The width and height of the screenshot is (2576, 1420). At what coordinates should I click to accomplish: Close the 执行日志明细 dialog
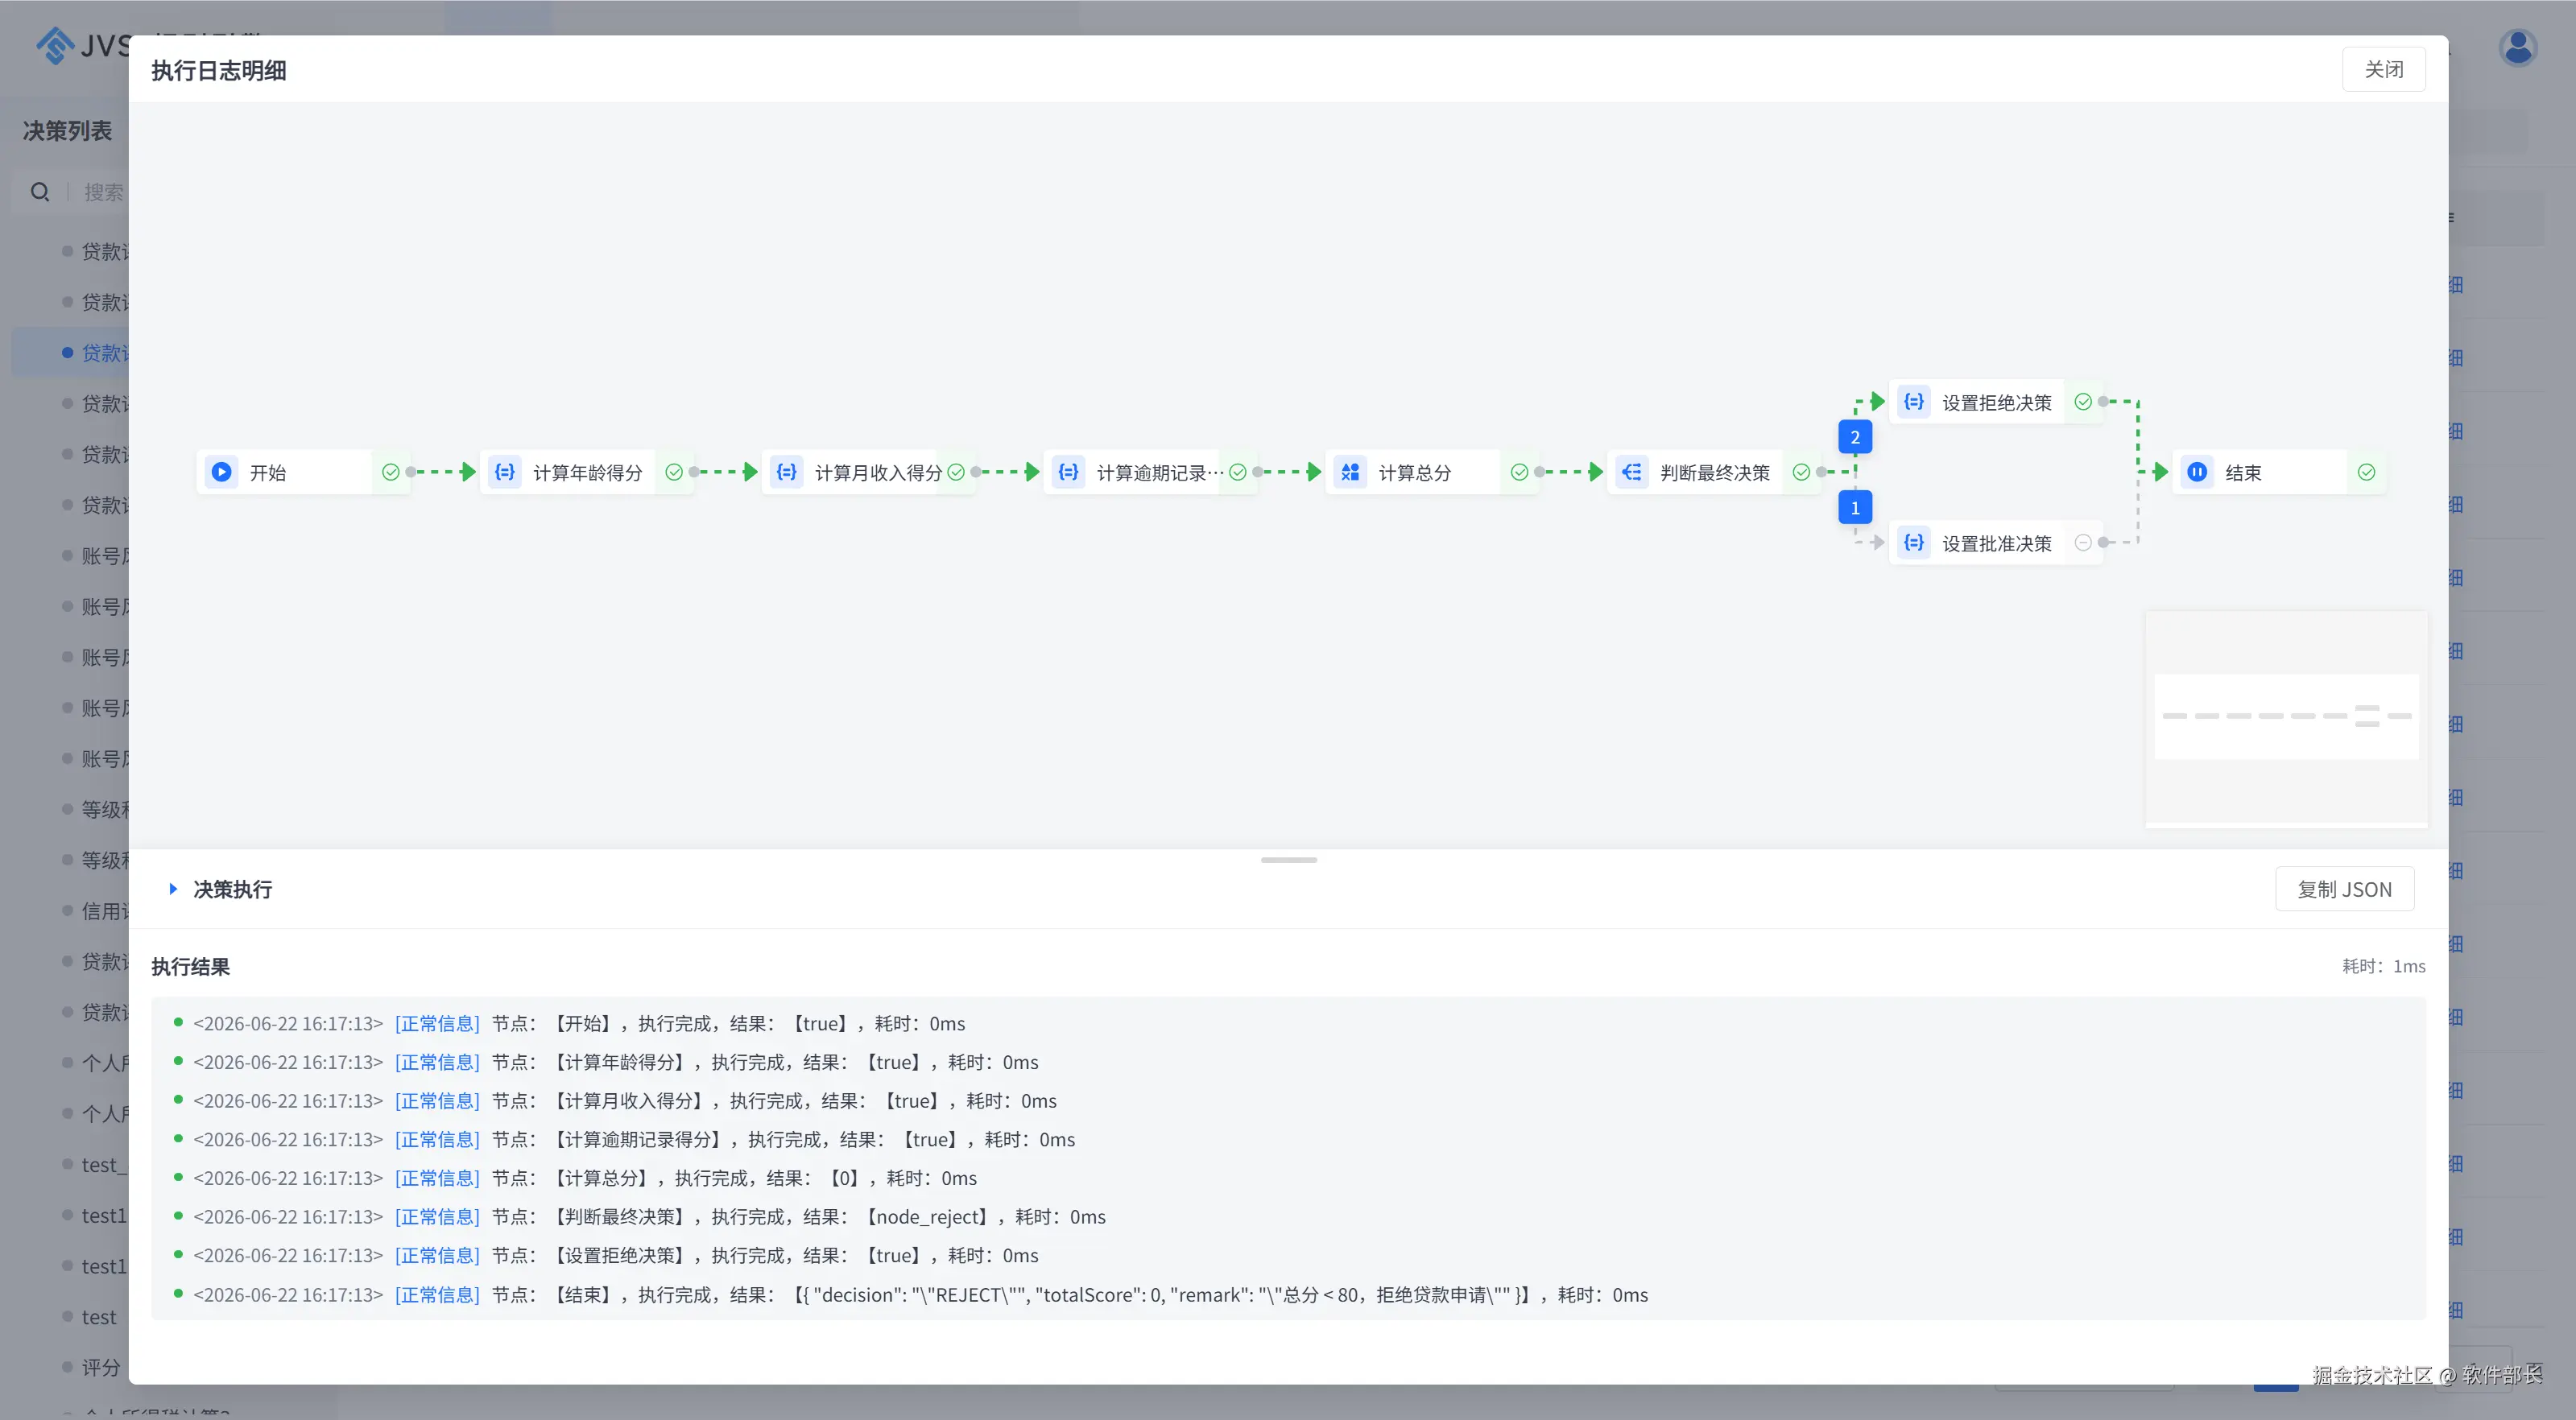2384,69
